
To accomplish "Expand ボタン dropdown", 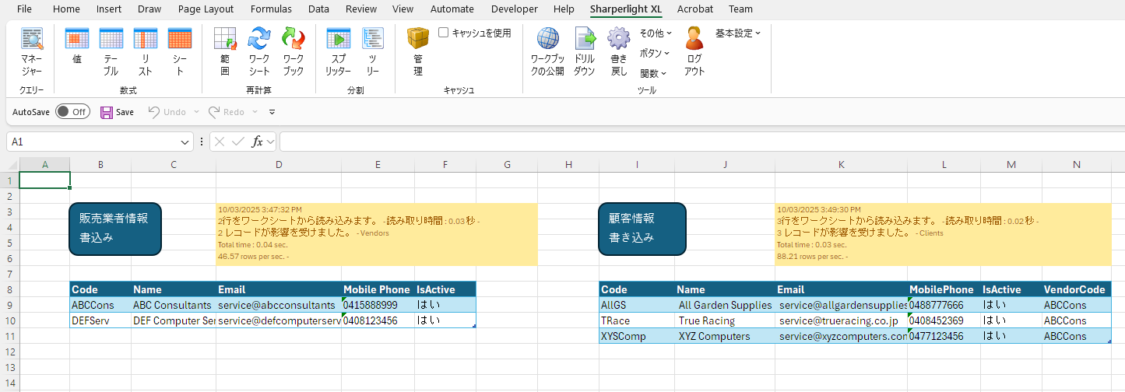I will pyautogui.click(x=655, y=53).
